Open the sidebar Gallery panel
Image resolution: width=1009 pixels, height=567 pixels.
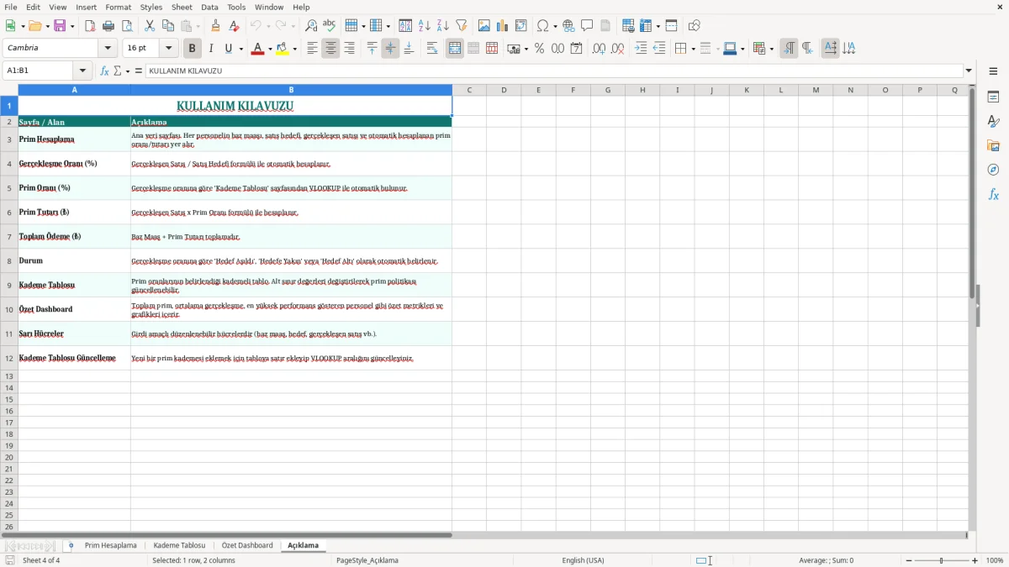click(x=993, y=145)
